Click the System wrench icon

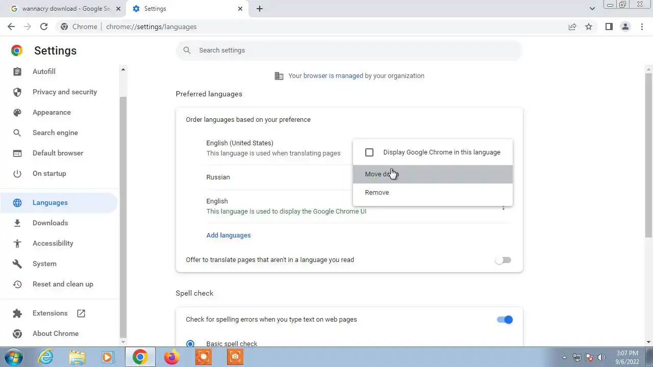click(x=17, y=264)
